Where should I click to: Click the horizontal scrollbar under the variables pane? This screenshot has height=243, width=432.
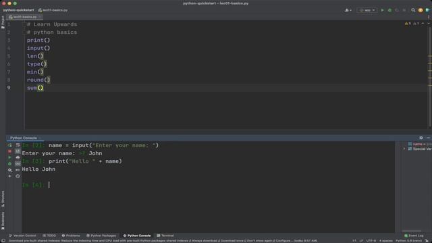[411, 231]
